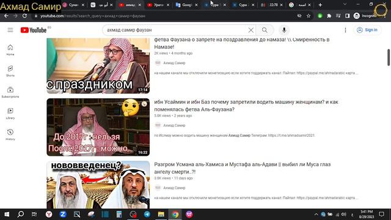Open the Windows notification center
Screen dimensions: 391x220
(381, 215)
